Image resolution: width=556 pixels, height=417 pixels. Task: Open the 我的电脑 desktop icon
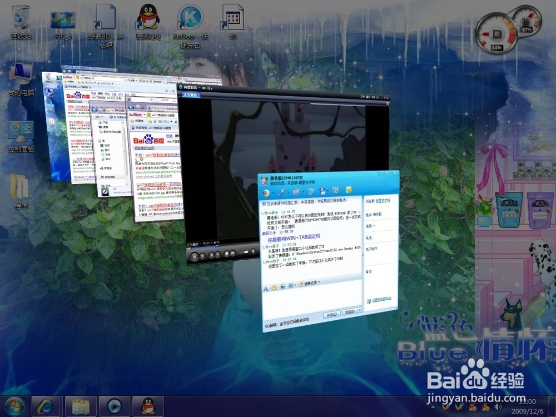pyautogui.click(x=21, y=80)
